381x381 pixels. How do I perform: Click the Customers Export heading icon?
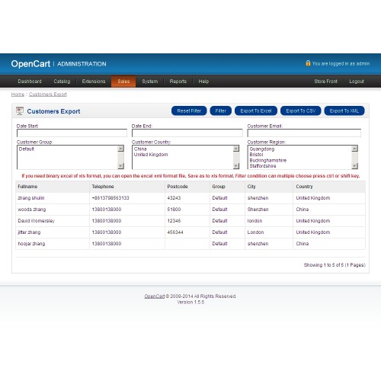tap(20, 111)
